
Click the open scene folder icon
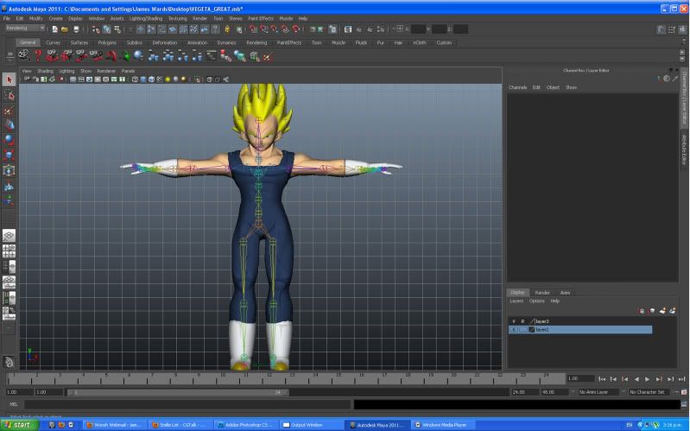coord(65,29)
